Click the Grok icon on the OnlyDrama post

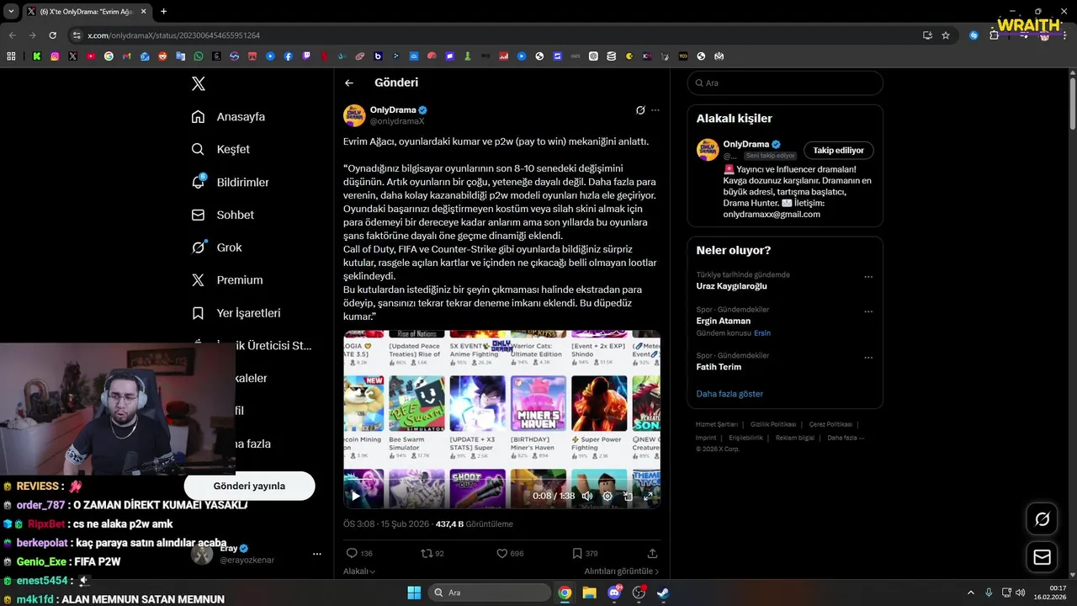[640, 110]
